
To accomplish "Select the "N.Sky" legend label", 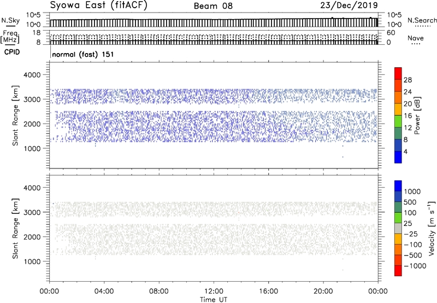I will click(x=10, y=20).
